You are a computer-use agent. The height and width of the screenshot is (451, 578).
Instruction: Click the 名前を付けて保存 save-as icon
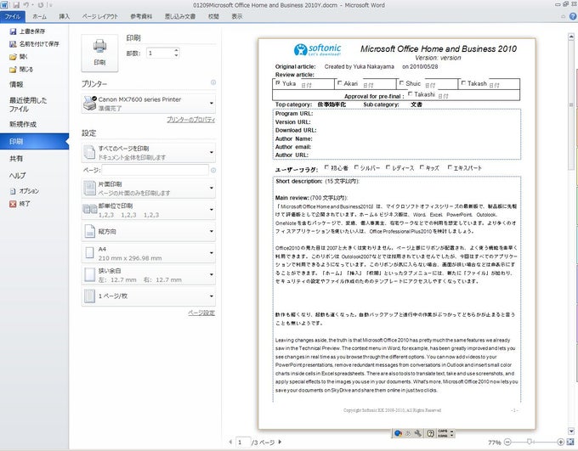(x=13, y=44)
